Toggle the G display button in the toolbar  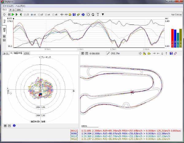coord(93,14)
